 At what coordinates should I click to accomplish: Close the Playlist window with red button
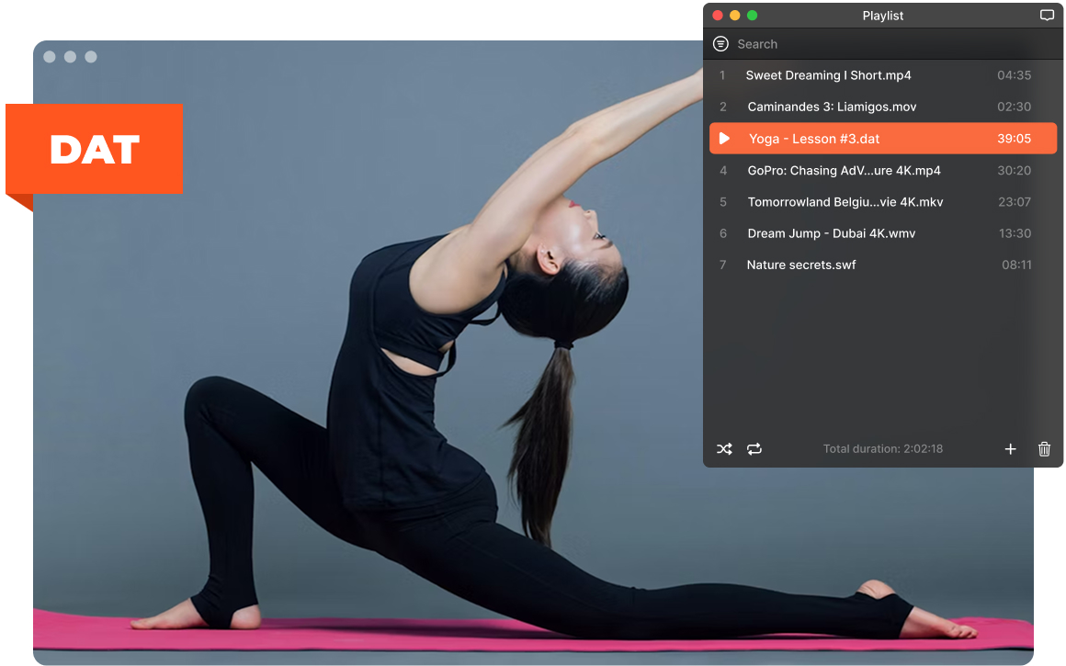tap(717, 15)
